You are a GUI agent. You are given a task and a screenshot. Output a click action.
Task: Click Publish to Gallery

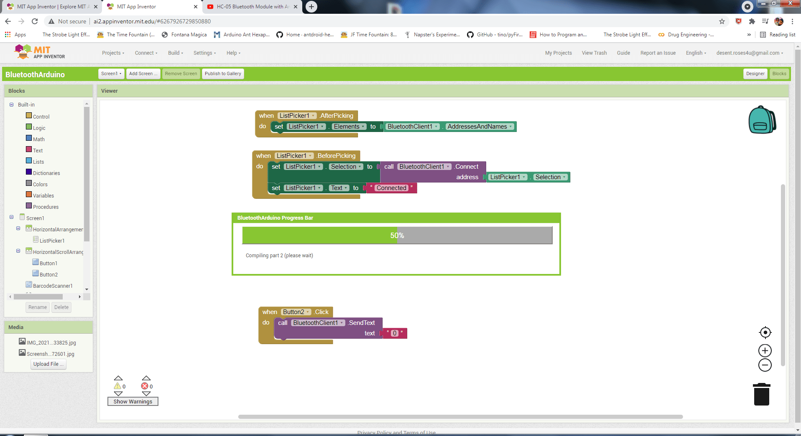pos(223,74)
